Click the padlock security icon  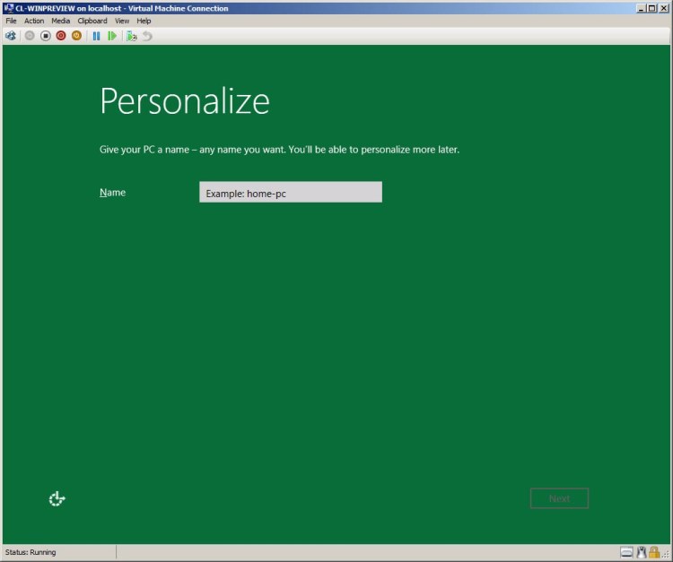(x=654, y=552)
